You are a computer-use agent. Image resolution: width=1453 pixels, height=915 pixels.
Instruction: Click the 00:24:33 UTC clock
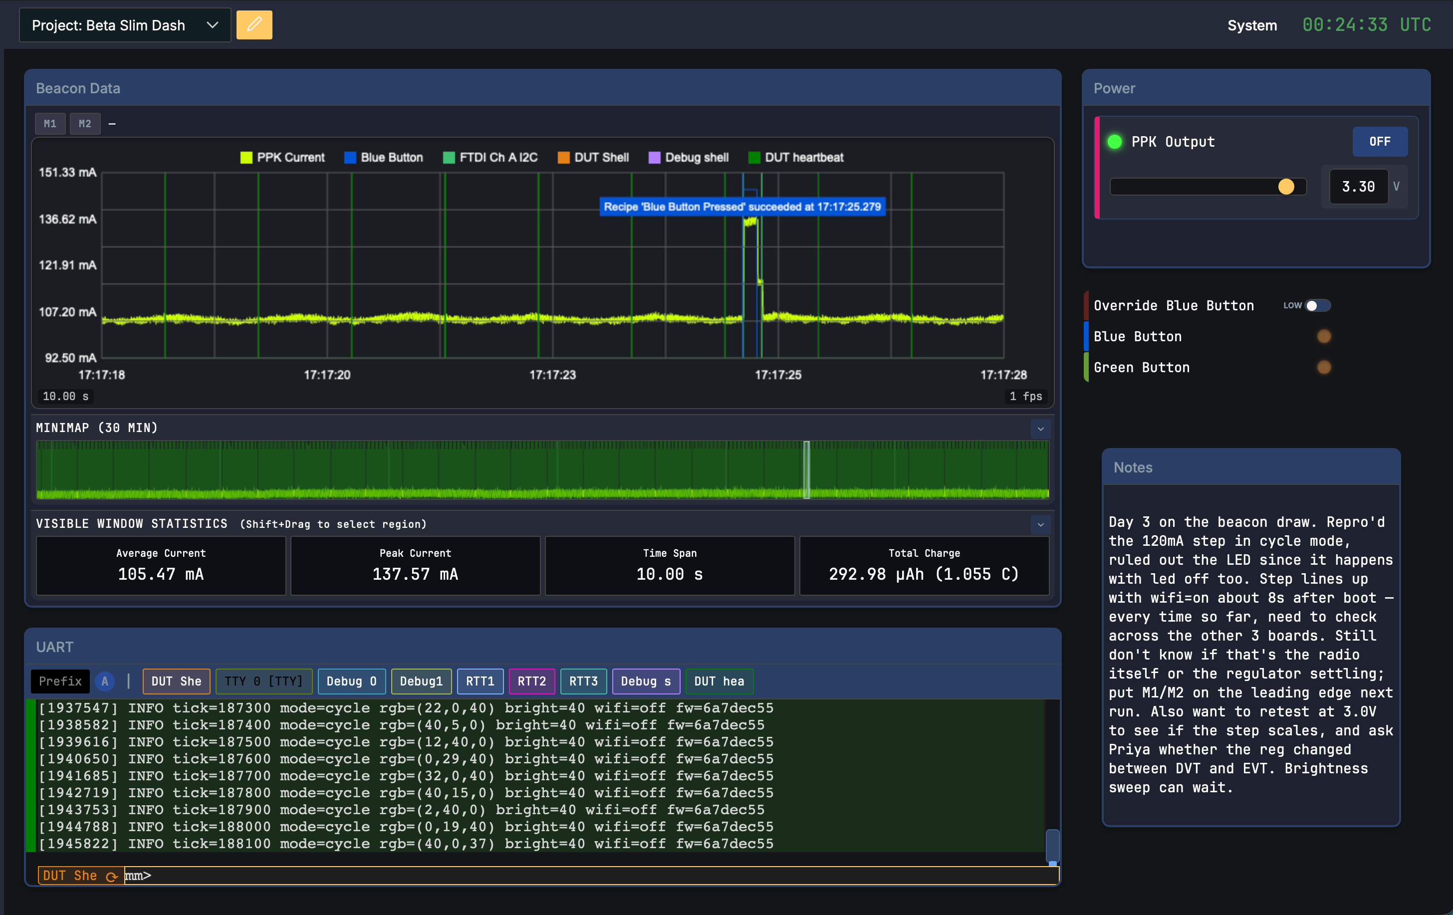[1366, 25]
